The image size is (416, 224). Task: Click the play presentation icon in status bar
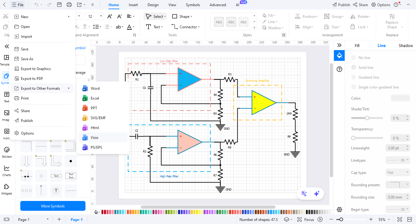coord(320,219)
